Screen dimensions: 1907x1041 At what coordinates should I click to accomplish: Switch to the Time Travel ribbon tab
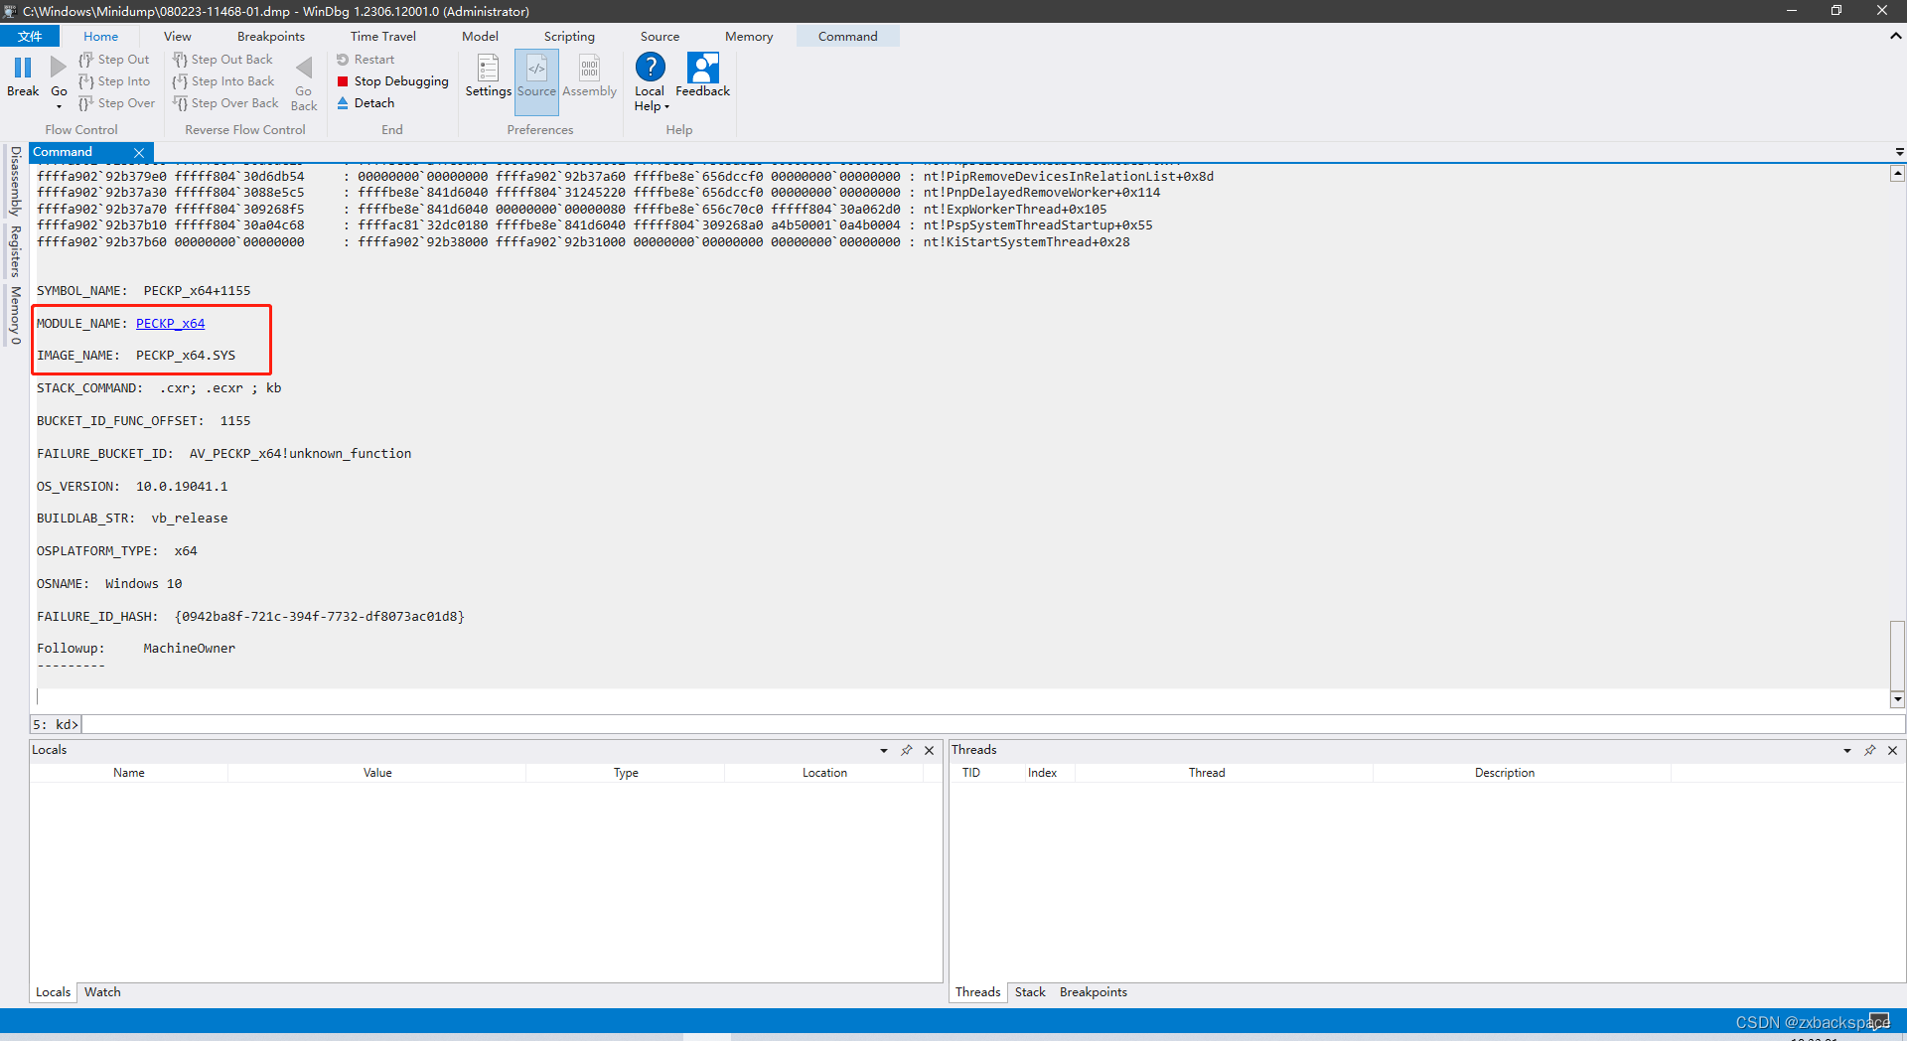[x=383, y=36]
